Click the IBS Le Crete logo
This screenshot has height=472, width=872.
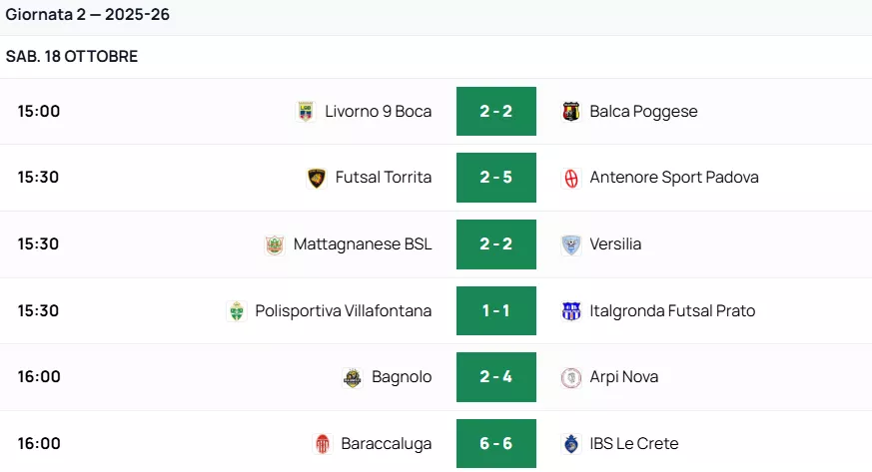pos(570,444)
